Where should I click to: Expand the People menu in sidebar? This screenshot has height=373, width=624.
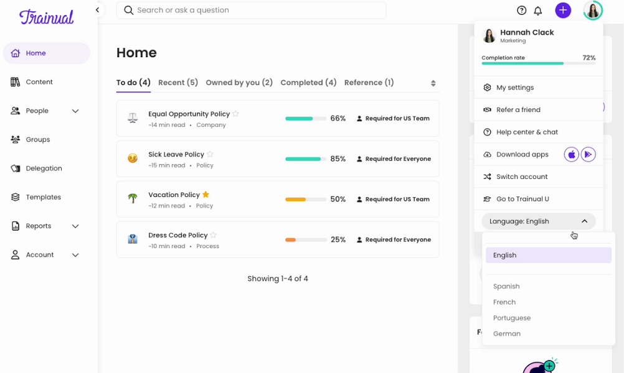pyautogui.click(x=75, y=111)
